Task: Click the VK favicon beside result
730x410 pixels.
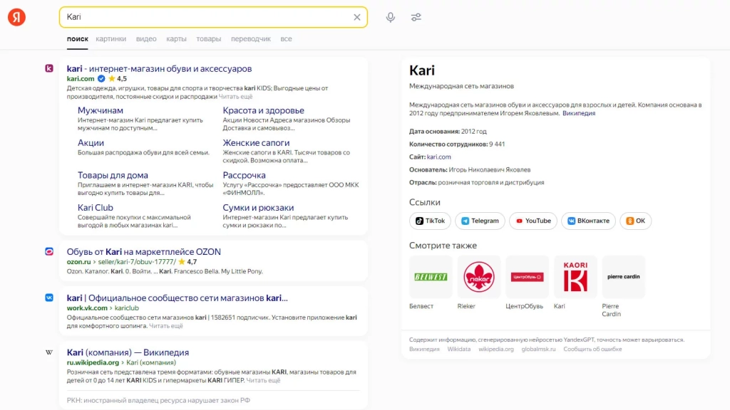Action: coord(49,298)
